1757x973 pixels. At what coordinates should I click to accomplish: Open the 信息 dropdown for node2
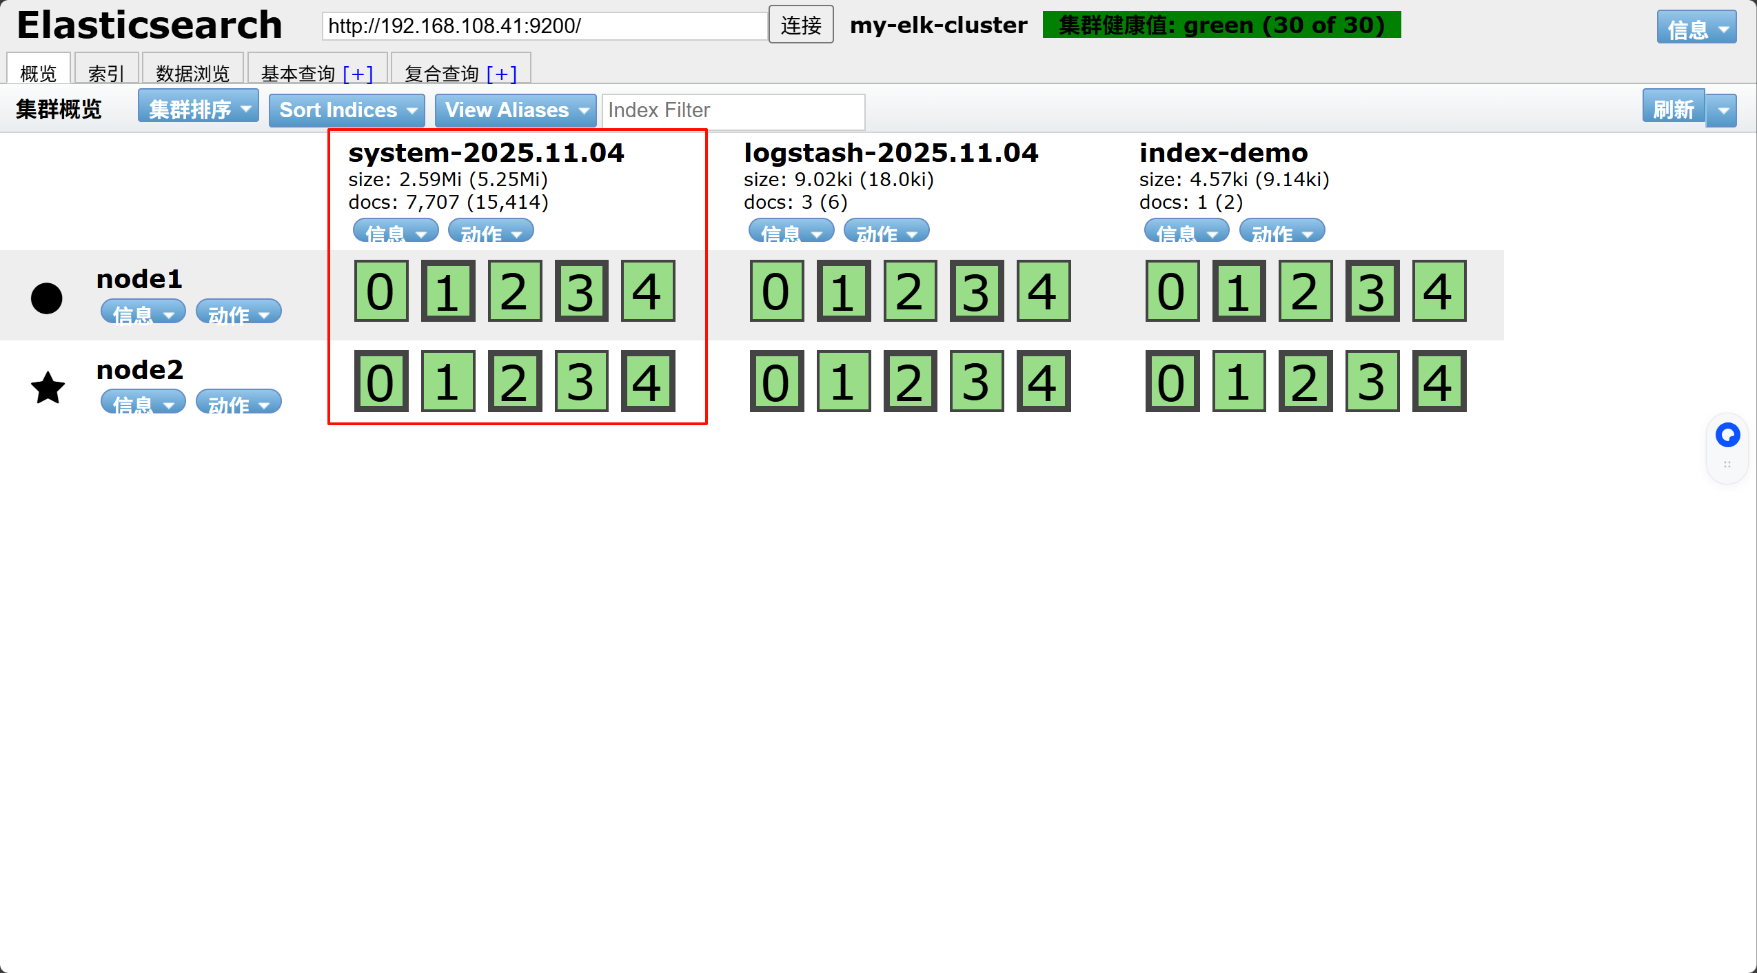coord(143,402)
